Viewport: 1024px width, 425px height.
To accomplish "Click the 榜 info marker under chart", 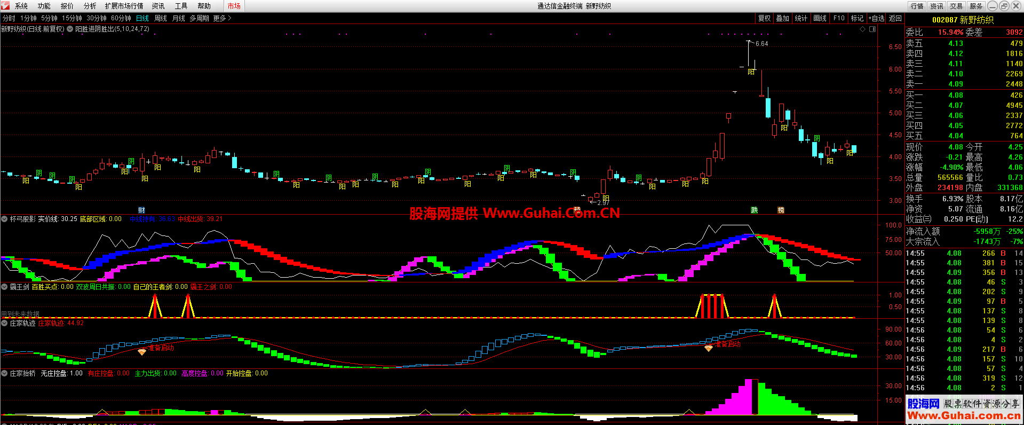I will pyautogui.click(x=781, y=210).
